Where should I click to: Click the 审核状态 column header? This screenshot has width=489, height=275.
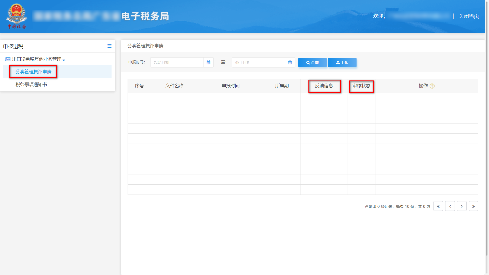361,86
